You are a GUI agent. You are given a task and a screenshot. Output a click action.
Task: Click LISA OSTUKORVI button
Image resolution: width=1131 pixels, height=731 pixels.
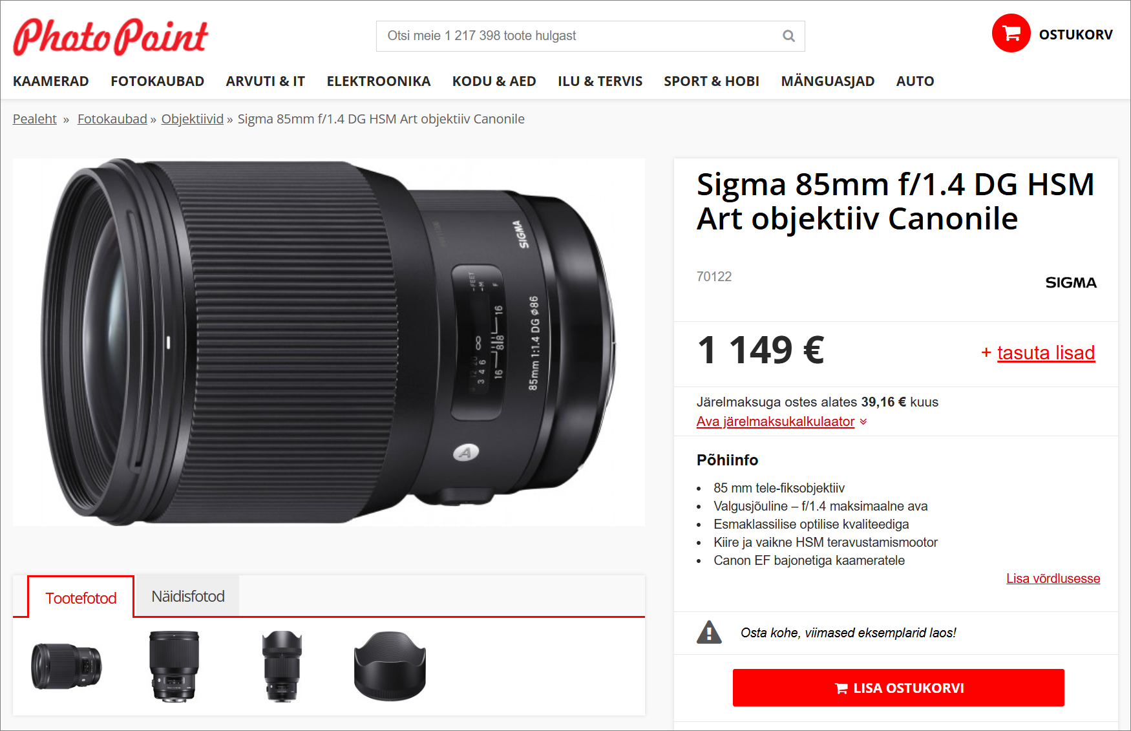pos(898,688)
